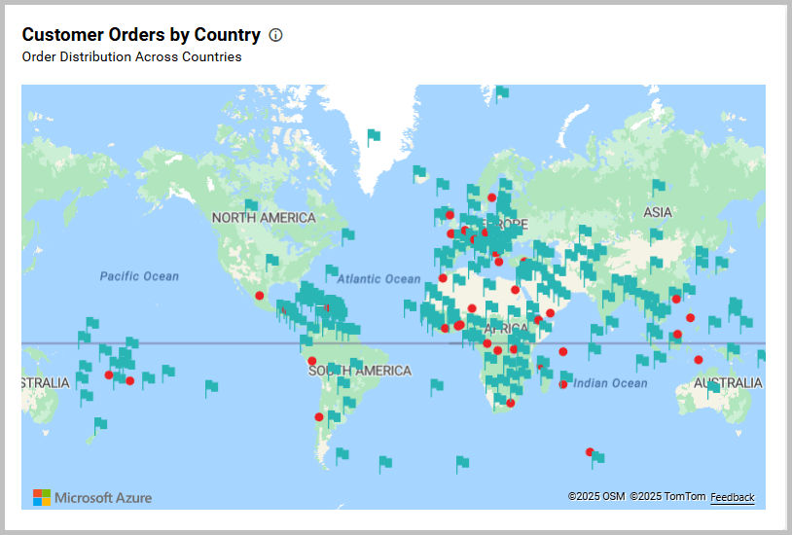Viewport: 792px width, 535px height.
Task: Click the red dot on Madagascar
Action: (563, 384)
